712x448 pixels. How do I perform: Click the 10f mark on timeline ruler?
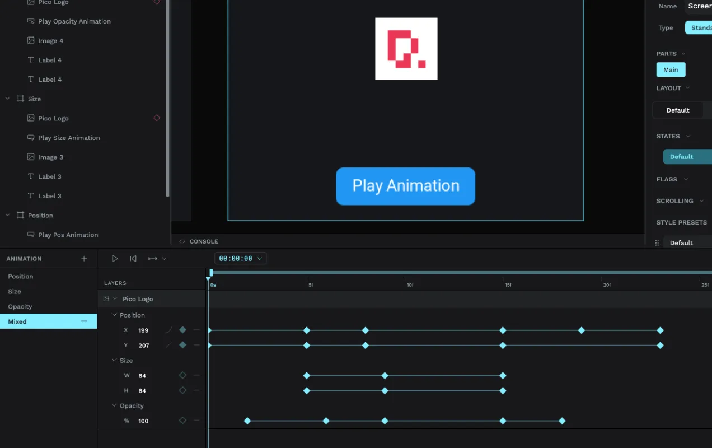click(x=410, y=285)
